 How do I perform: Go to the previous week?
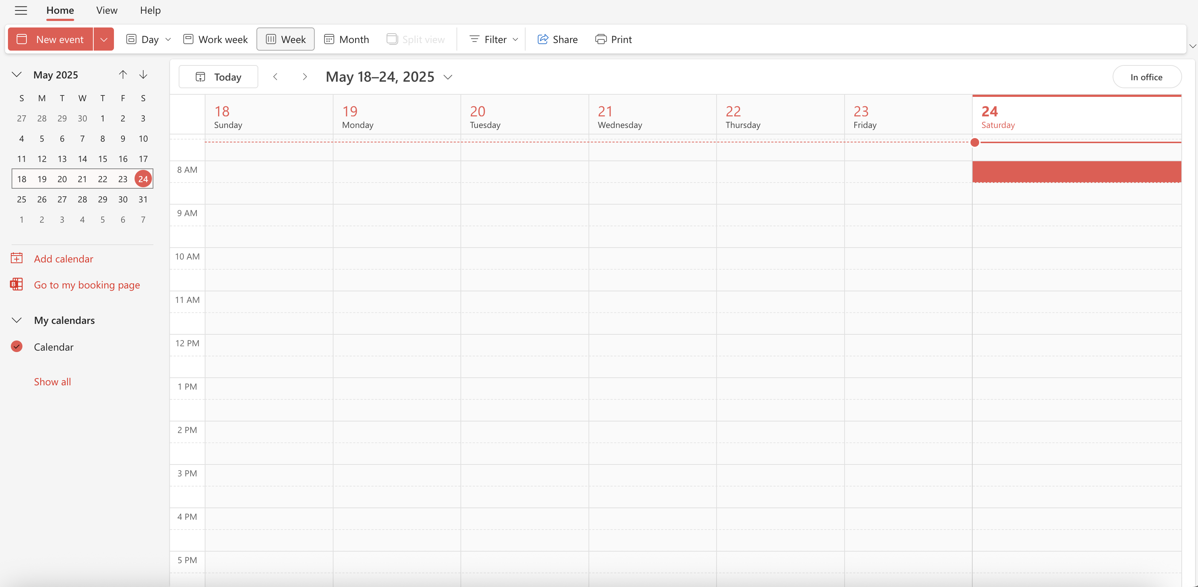point(275,77)
